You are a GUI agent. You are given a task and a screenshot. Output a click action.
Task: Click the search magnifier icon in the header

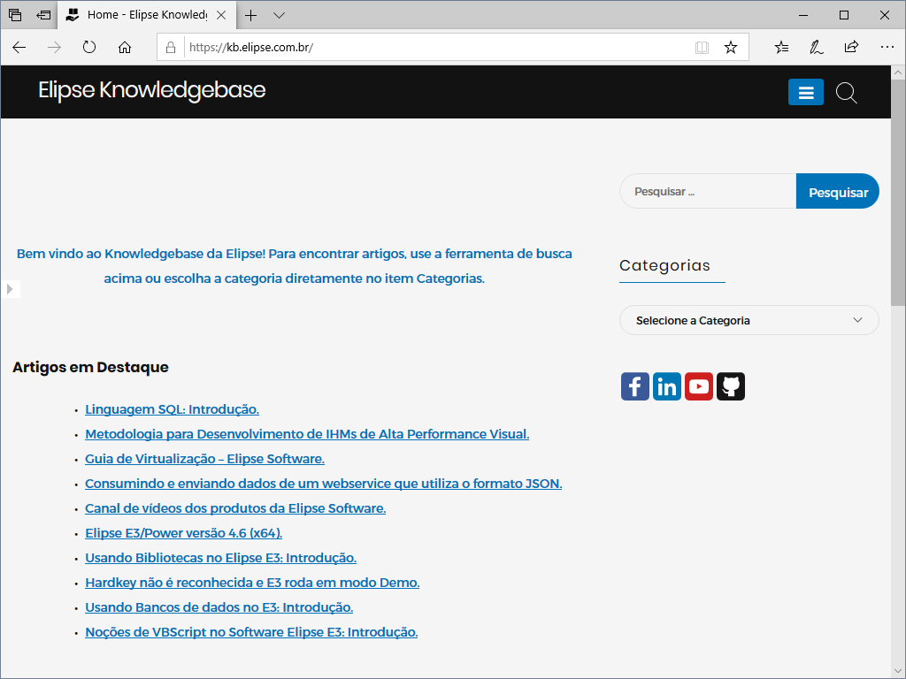tap(846, 92)
